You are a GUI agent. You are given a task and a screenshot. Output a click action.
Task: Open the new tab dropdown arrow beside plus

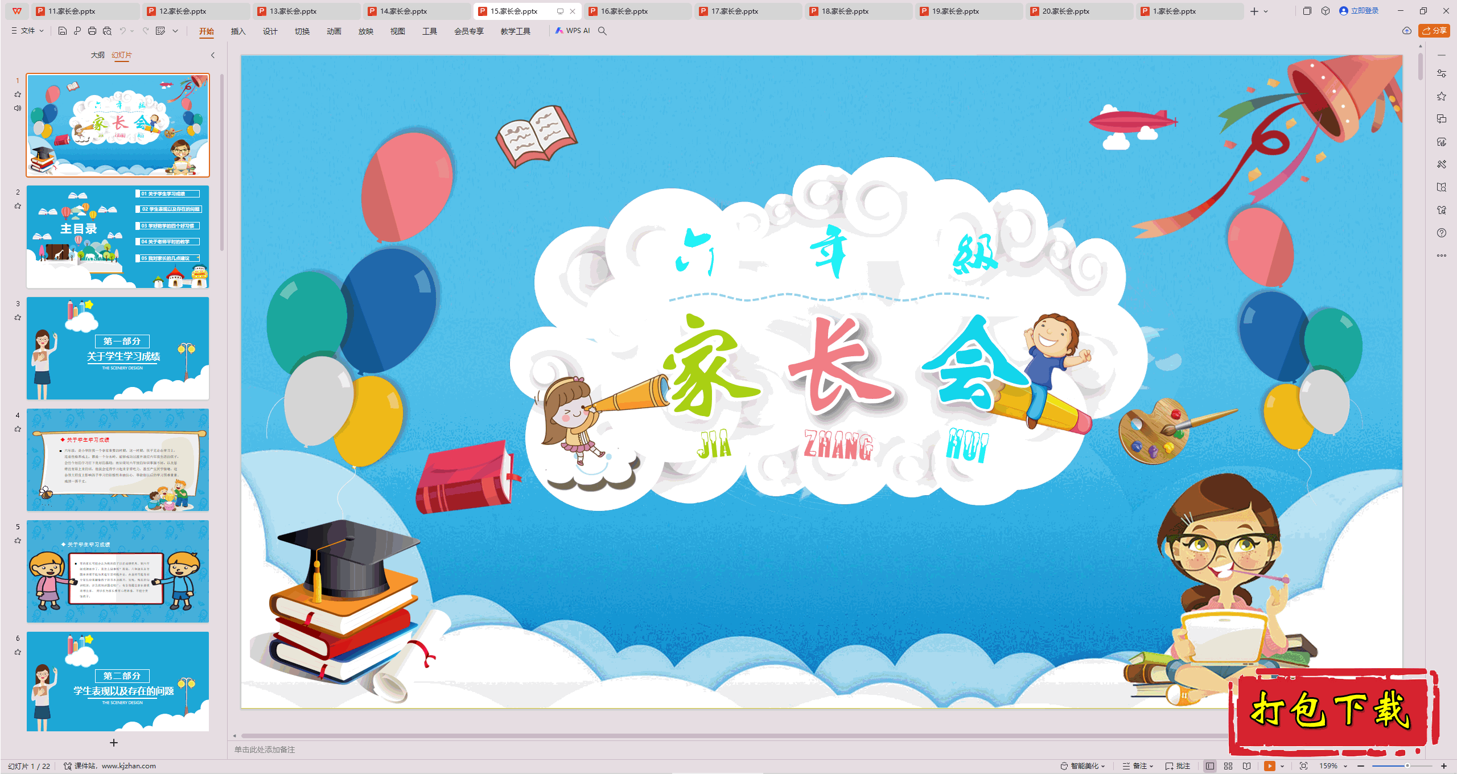(x=1266, y=11)
